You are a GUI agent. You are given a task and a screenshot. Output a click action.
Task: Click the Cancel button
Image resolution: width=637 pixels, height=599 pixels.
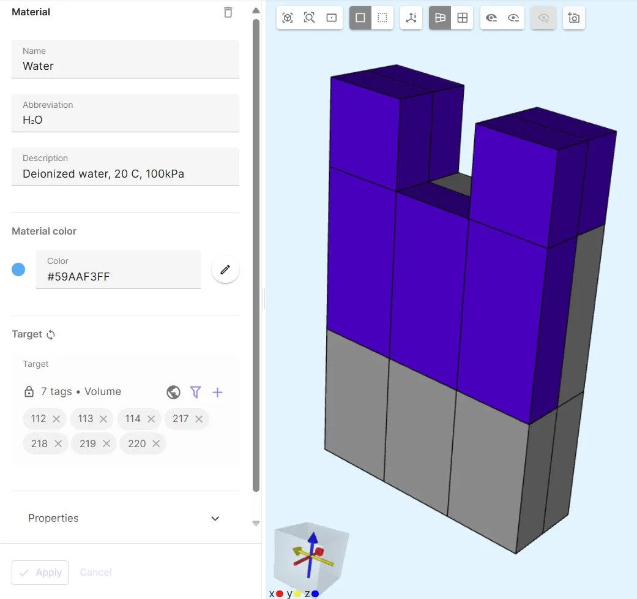pyautogui.click(x=96, y=572)
